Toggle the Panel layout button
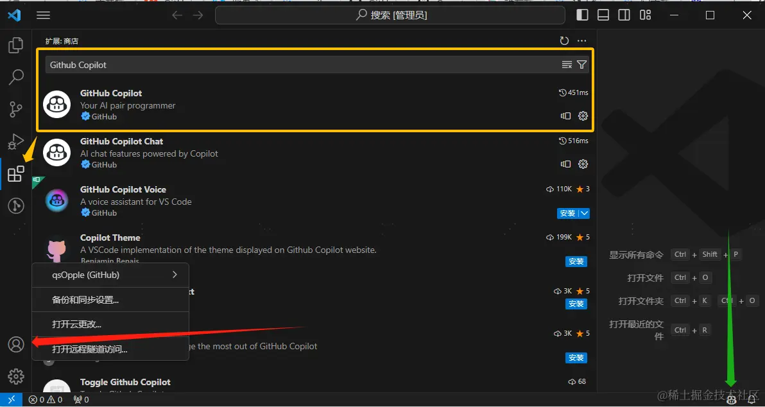The width and height of the screenshot is (765, 407). click(x=603, y=15)
